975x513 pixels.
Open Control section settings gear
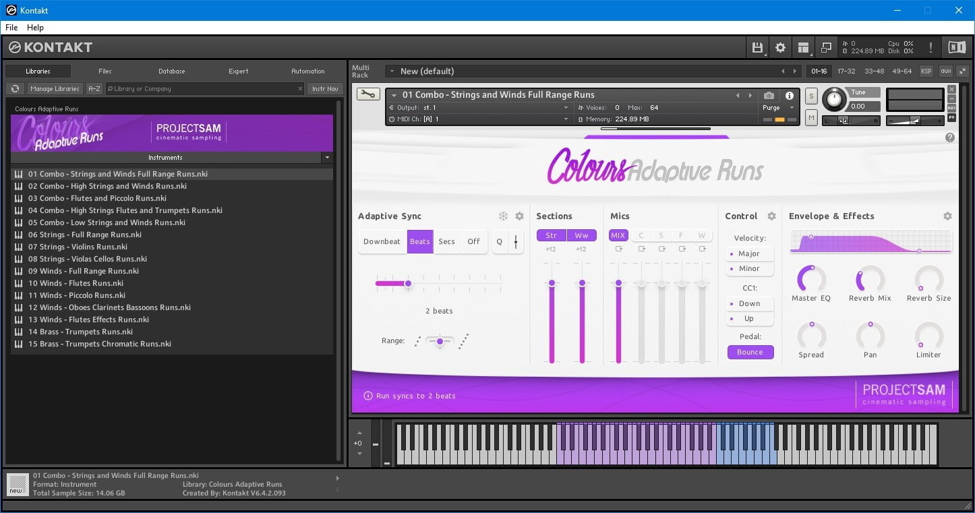tap(771, 216)
